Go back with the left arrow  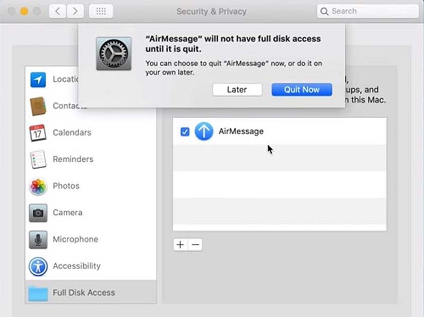point(57,11)
